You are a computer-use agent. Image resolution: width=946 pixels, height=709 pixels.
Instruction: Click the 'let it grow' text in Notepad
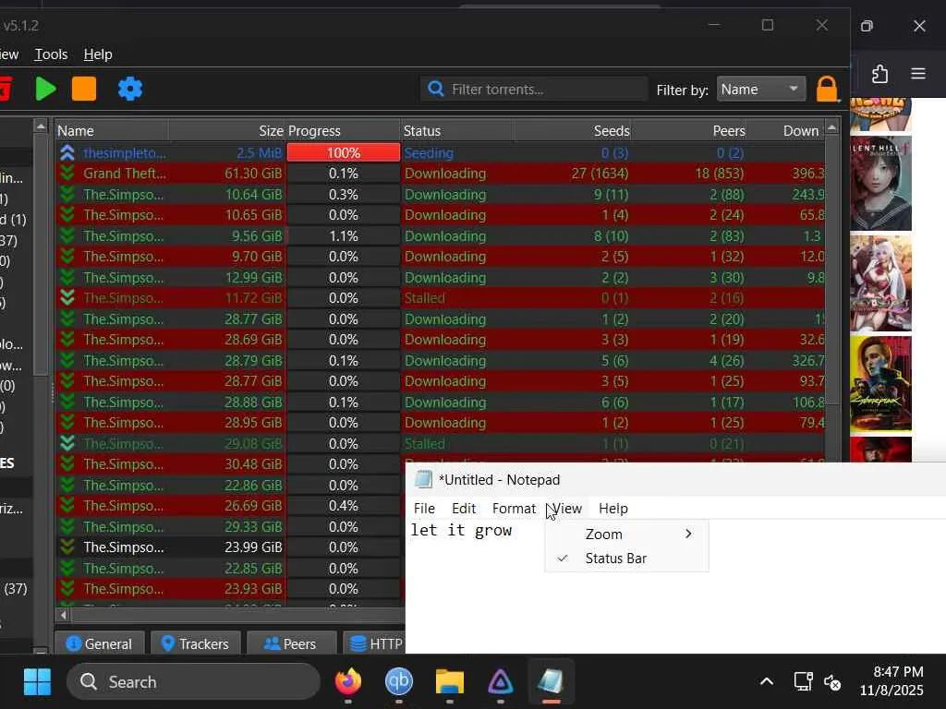tap(461, 530)
